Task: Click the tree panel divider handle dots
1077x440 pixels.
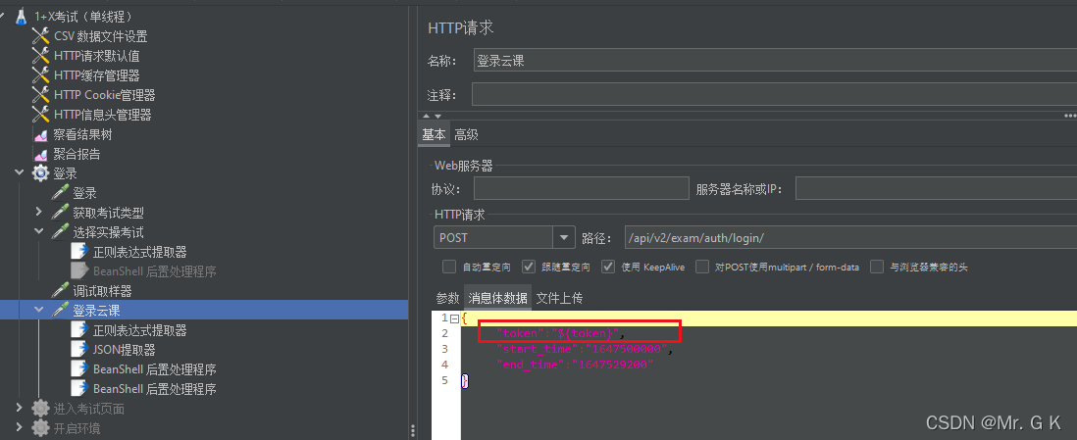Action: click(x=412, y=429)
